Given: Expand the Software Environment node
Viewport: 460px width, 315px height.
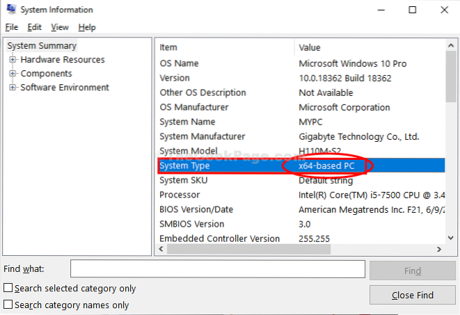Looking at the screenshot, I should (x=13, y=88).
